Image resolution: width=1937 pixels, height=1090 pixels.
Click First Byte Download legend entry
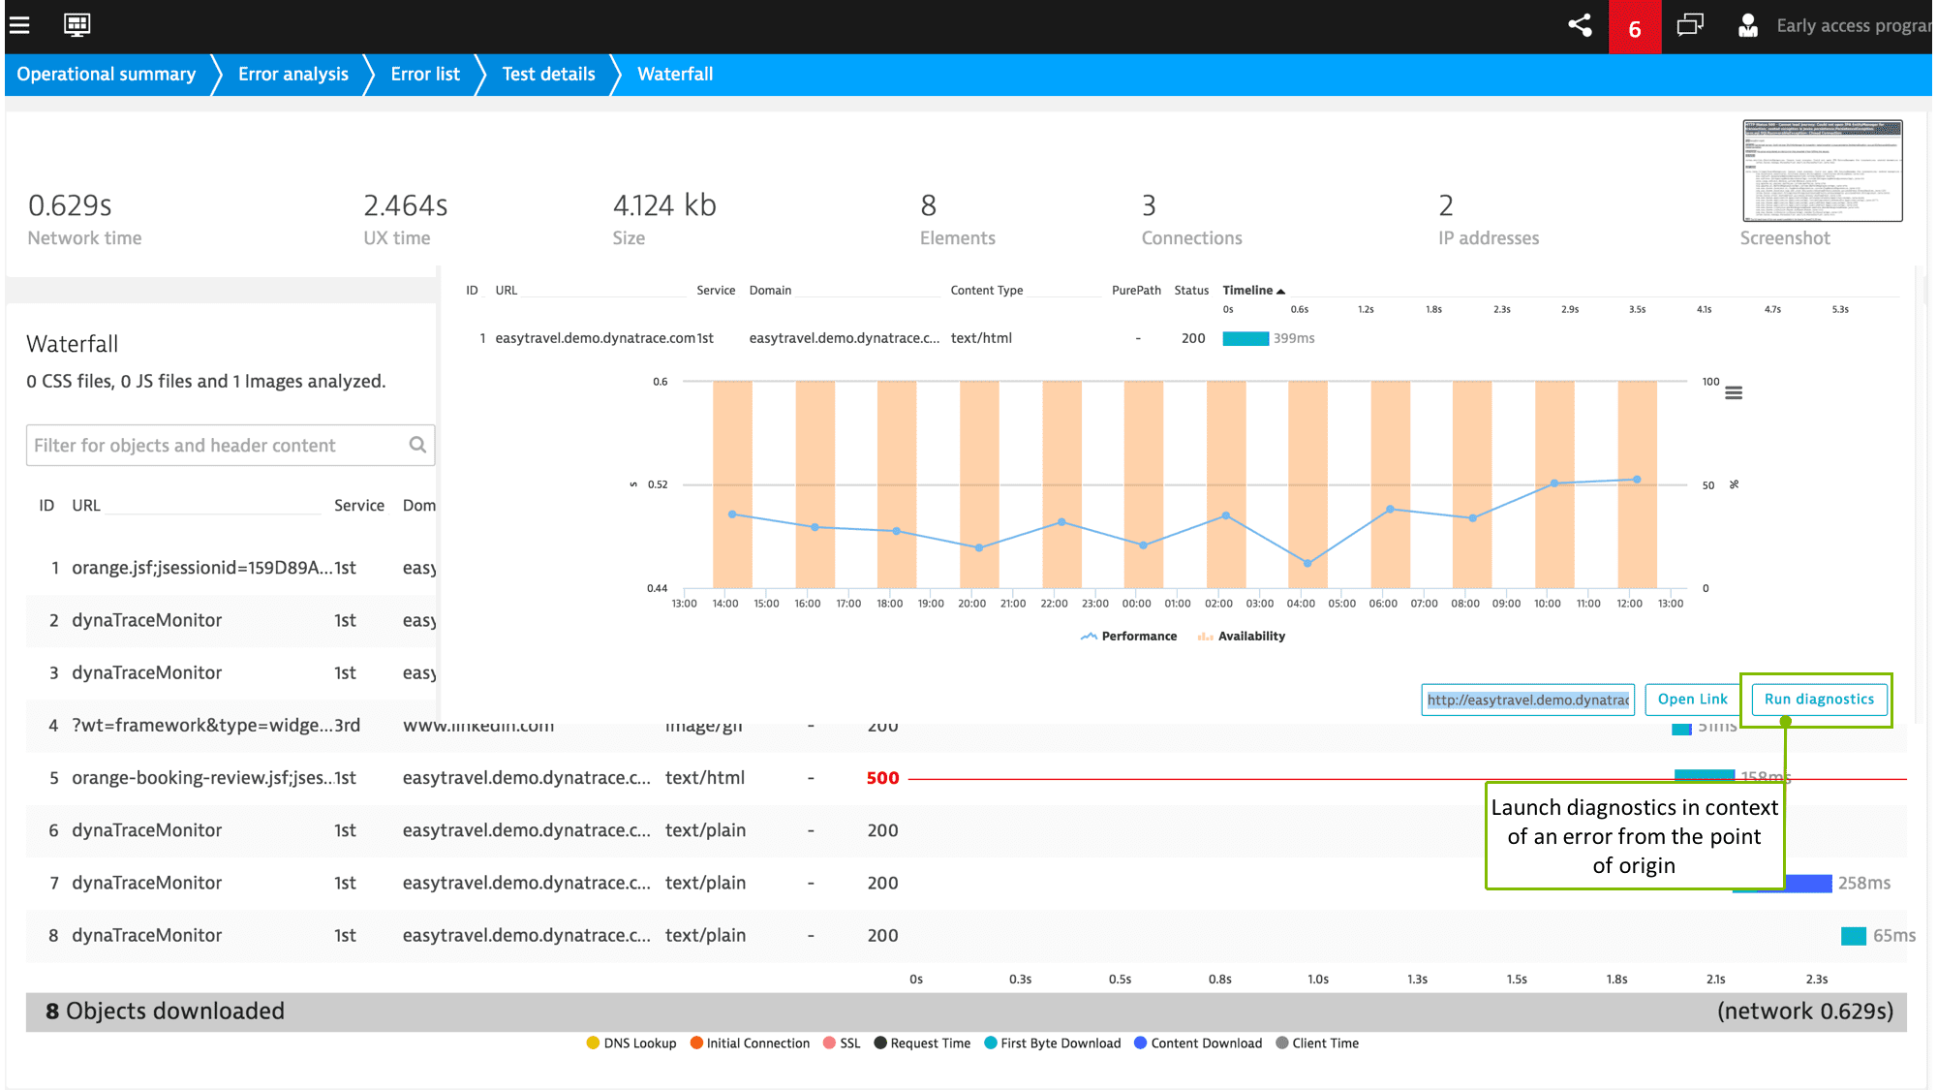click(1052, 1043)
